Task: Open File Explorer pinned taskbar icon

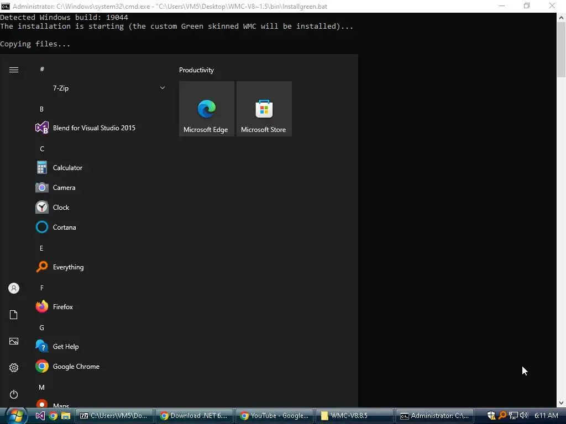Action: pos(65,416)
